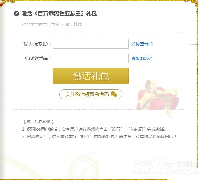Open the 如何查看ID help link
The width and height of the screenshot is (198, 180).
tap(142, 44)
